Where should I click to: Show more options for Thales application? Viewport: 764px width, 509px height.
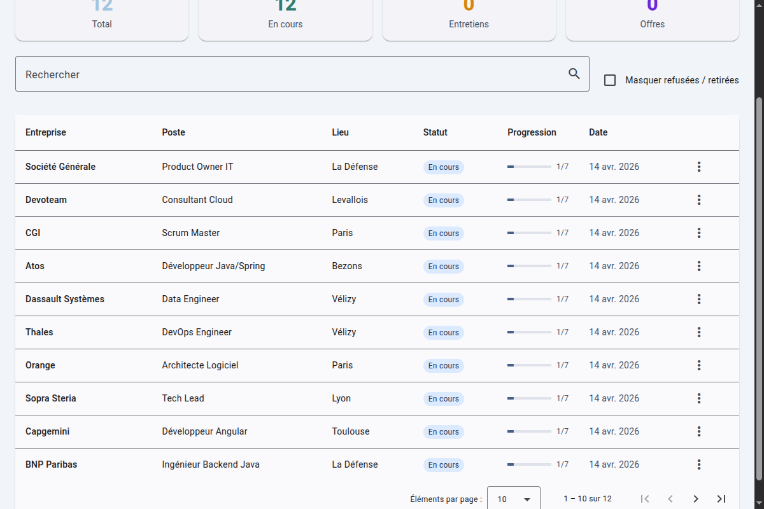click(x=698, y=332)
